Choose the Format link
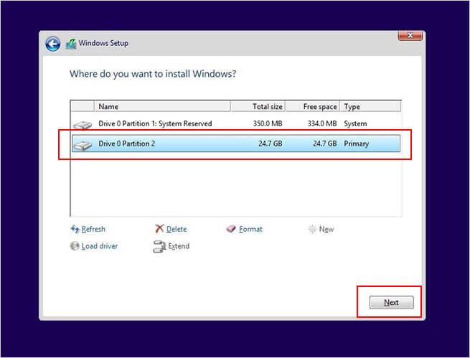 pos(250,229)
